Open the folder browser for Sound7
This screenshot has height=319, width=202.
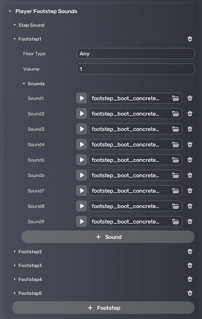pyautogui.click(x=176, y=190)
